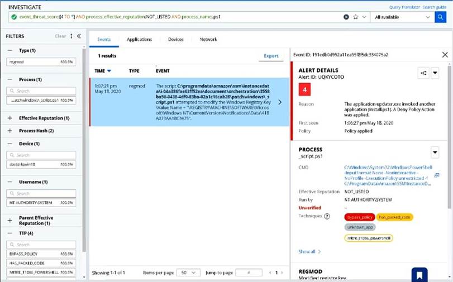The image size is (453, 282).
Task: Switch to the Network tab
Action: coord(208,40)
